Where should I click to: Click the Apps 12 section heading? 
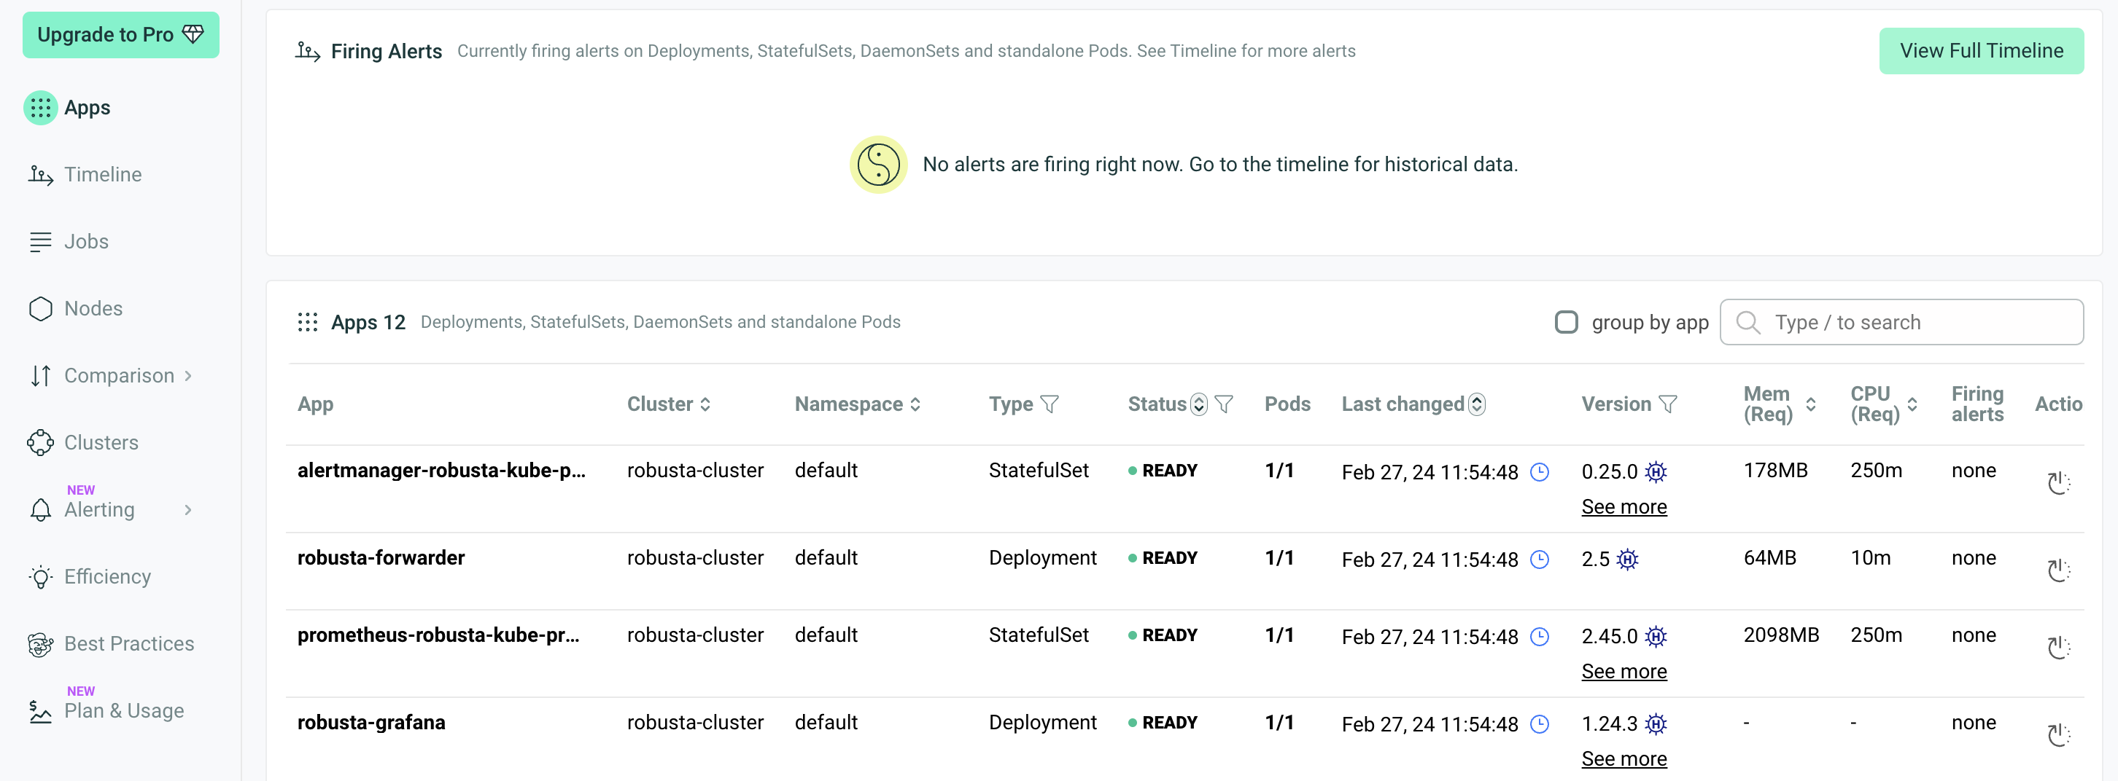coord(368,323)
